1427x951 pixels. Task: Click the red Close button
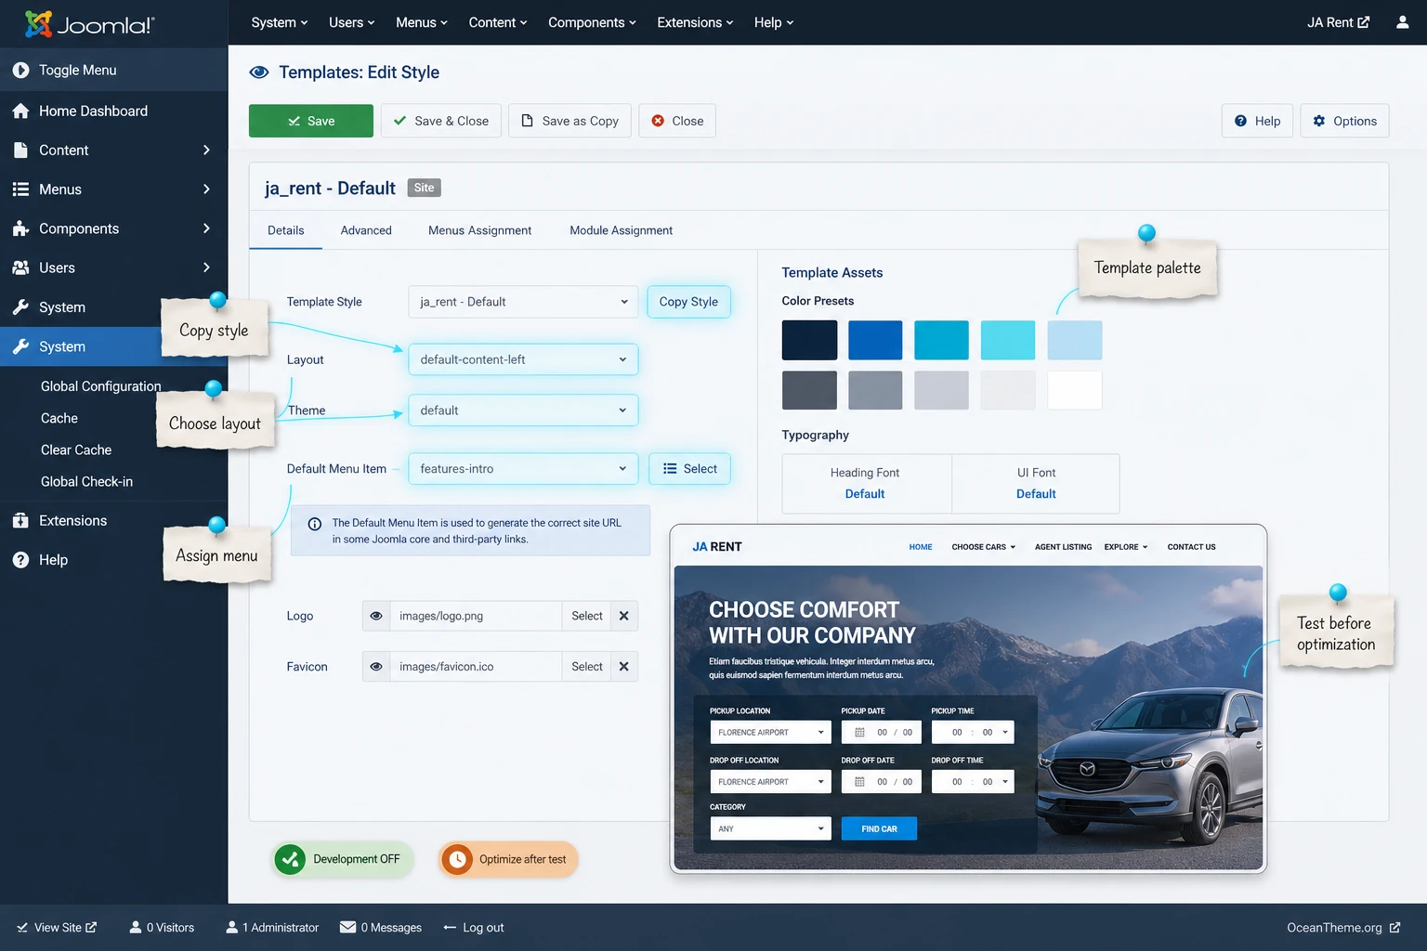point(677,121)
